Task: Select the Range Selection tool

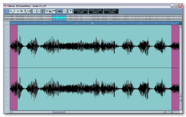Action: (x=7, y=11)
